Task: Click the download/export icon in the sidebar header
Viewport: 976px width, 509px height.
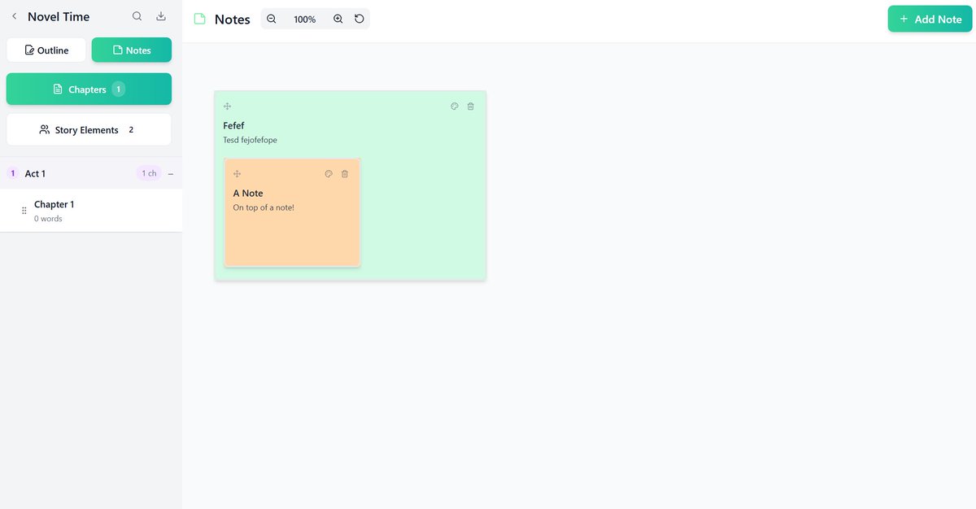Action: coord(161,16)
